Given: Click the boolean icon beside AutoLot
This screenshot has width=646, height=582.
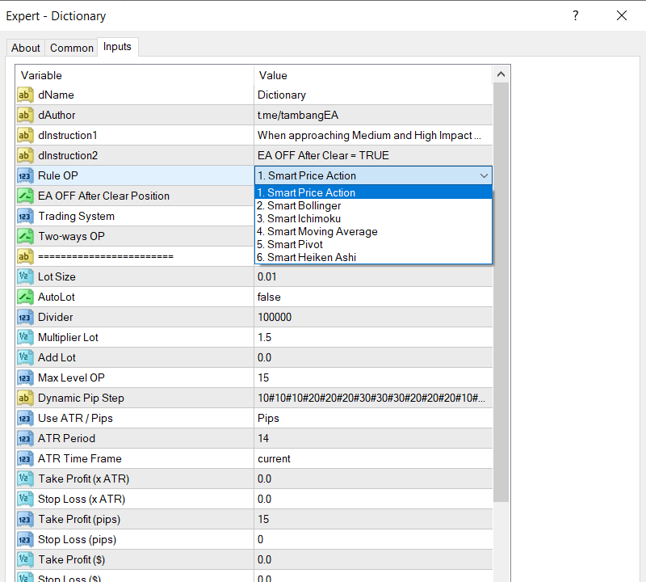Looking at the screenshot, I should pyautogui.click(x=25, y=297).
